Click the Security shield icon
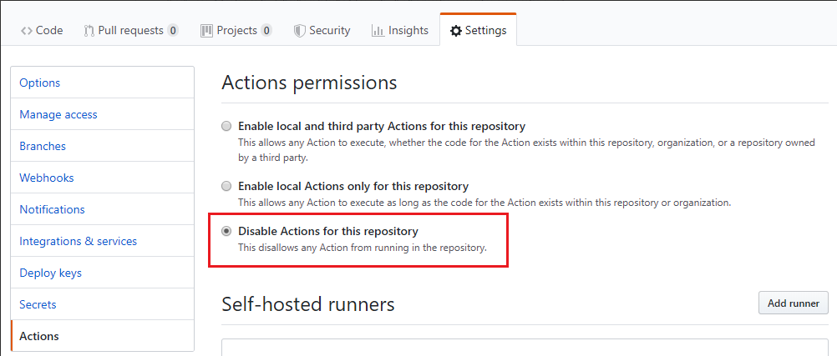Viewport: 837px width, 356px height. pyautogui.click(x=299, y=30)
